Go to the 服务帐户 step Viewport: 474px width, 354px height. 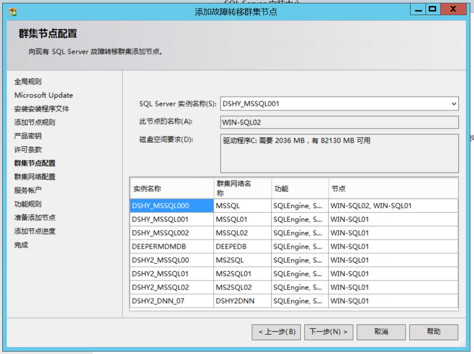(28, 190)
